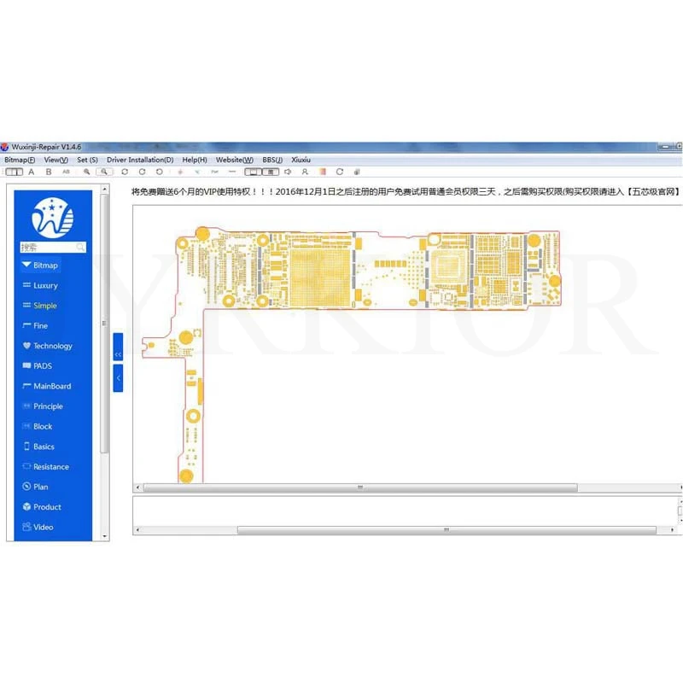Collapse the Bitmap category in sidebar
683x683 pixels.
click(x=40, y=266)
